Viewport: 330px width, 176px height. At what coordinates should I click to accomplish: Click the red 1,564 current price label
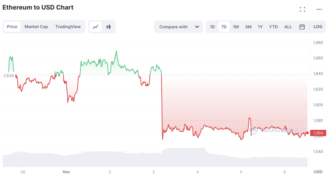[x=317, y=133]
